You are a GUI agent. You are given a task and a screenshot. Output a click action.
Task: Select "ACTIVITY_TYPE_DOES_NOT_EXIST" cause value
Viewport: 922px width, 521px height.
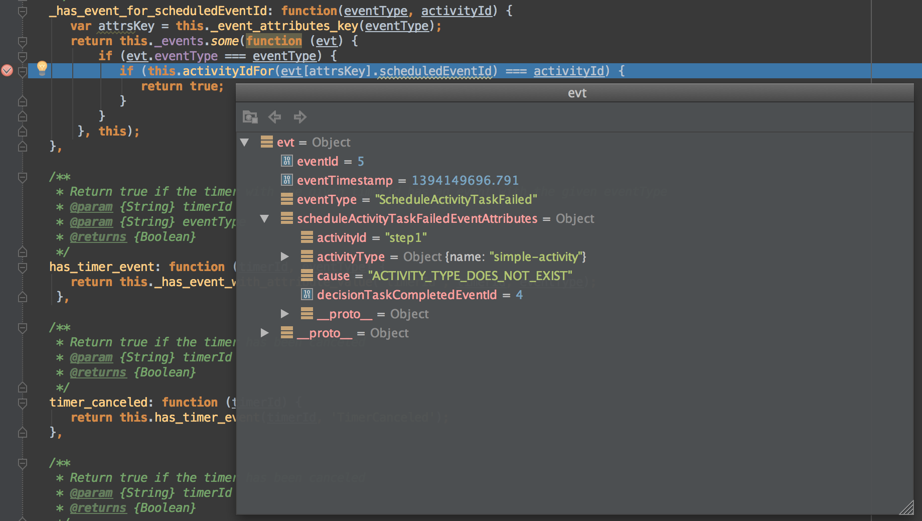[470, 276]
